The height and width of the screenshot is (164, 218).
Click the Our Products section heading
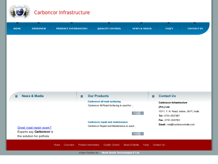tap(98, 96)
